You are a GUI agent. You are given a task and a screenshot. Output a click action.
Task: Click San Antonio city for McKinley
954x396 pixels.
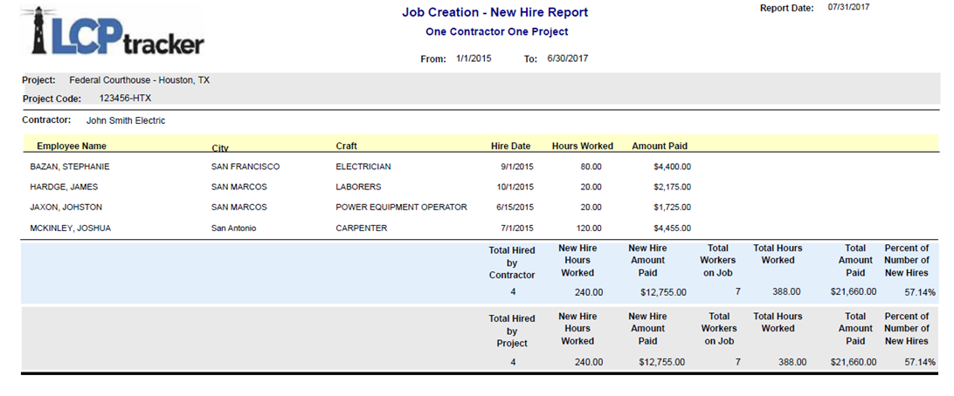(x=233, y=229)
